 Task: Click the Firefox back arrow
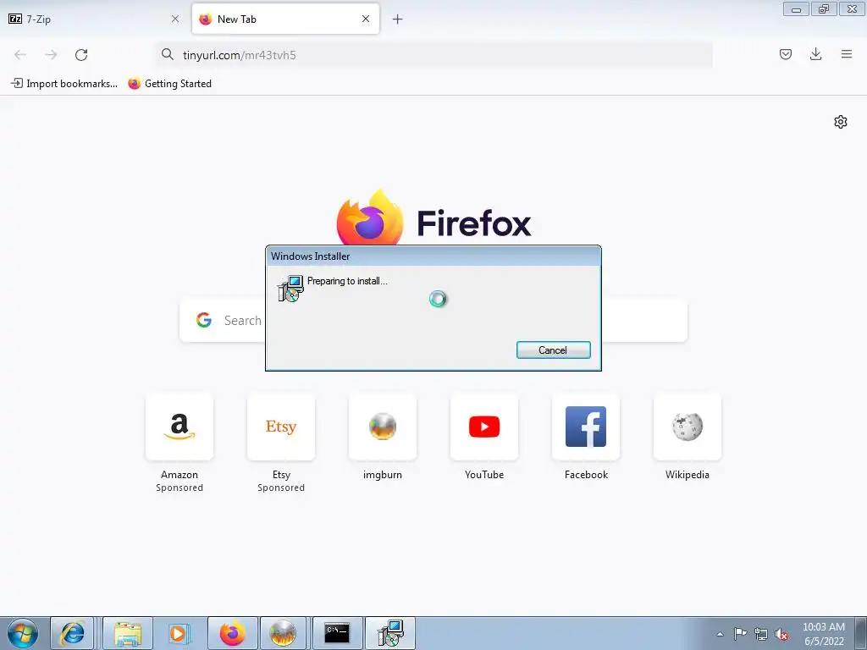(20, 55)
